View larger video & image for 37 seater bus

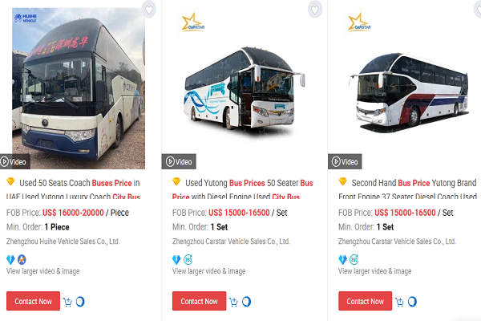375,271
